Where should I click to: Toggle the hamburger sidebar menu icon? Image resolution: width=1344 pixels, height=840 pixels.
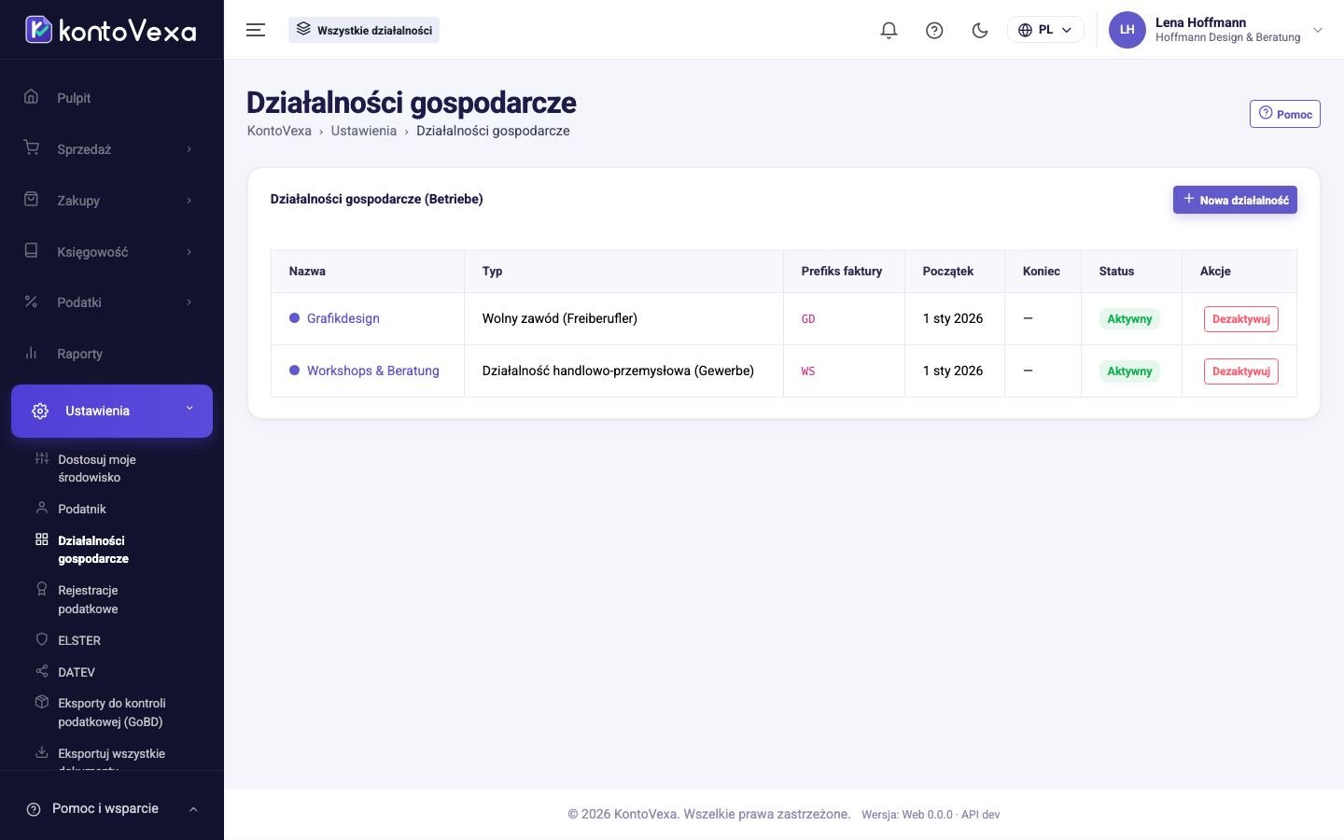[256, 30]
